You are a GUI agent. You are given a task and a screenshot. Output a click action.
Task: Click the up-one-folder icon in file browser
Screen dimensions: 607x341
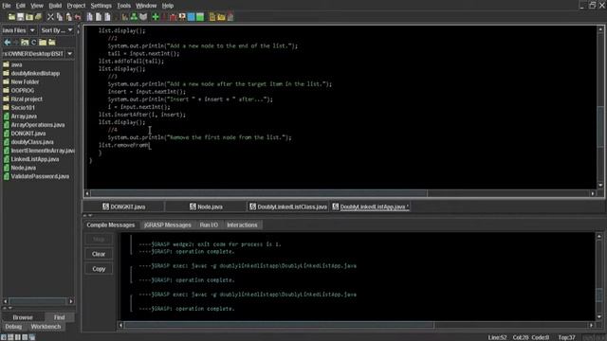(25, 42)
